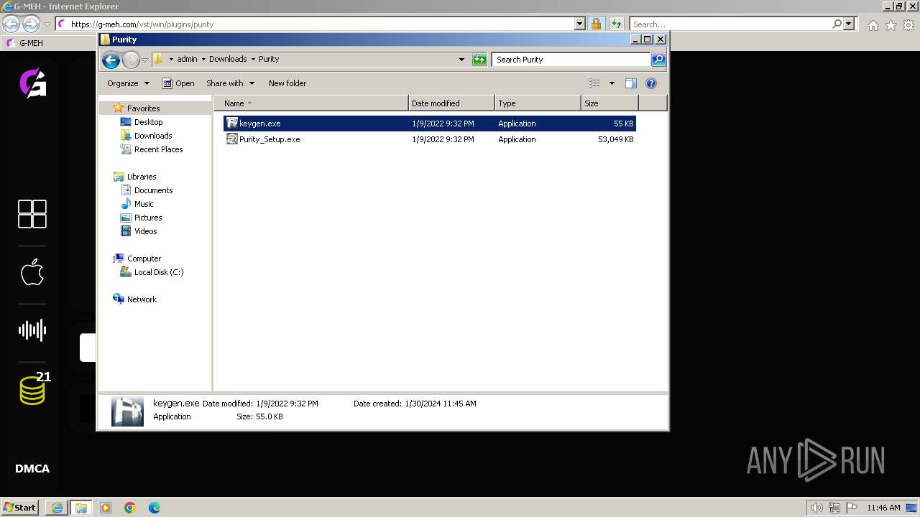This screenshot has height=517, width=920.
Task: Switch to the G-MEH browser tab
Action: (x=31, y=43)
